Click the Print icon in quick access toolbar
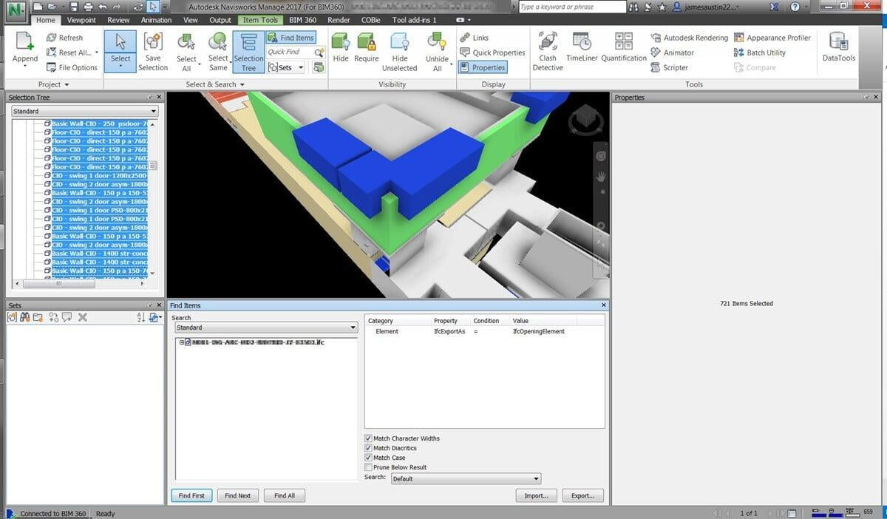This screenshot has width=887, height=519. 89,7
